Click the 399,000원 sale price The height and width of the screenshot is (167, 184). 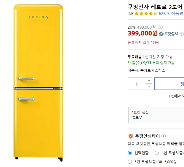click(x=143, y=33)
